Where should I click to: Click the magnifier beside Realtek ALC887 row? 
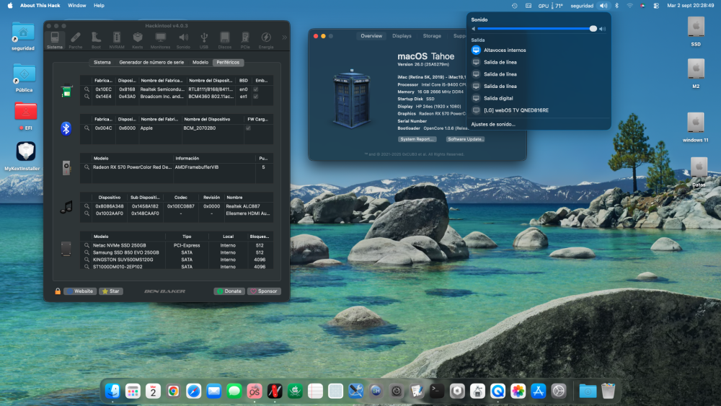point(87,206)
